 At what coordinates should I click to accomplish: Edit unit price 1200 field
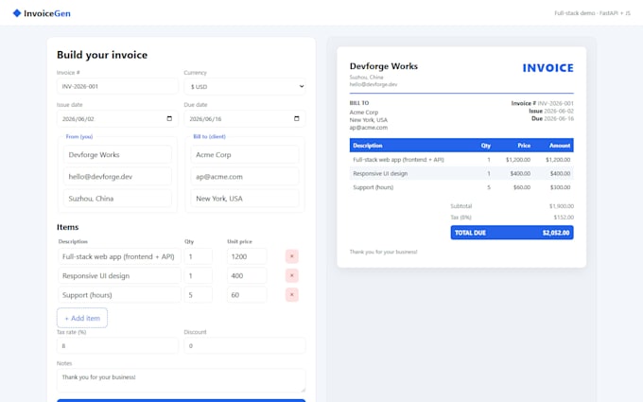coord(247,256)
